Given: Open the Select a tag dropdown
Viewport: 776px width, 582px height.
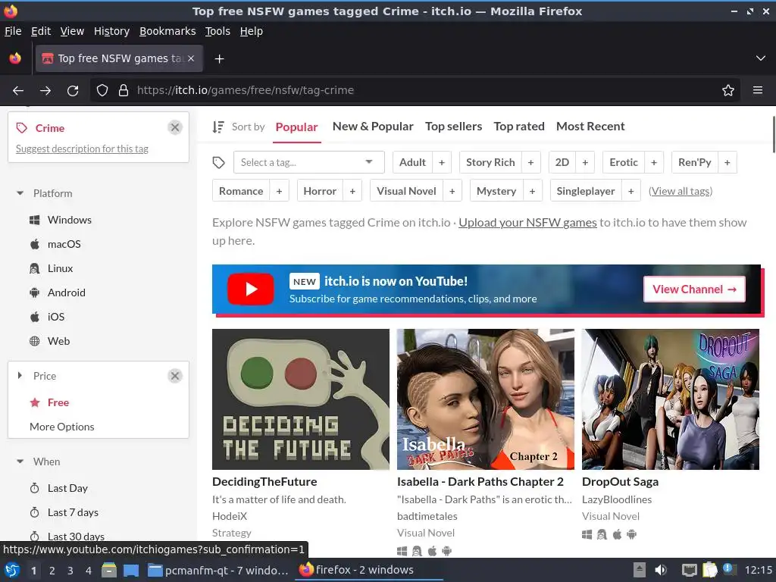Looking at the screenshot, I should pyautogui.click(x=309, y=162).
